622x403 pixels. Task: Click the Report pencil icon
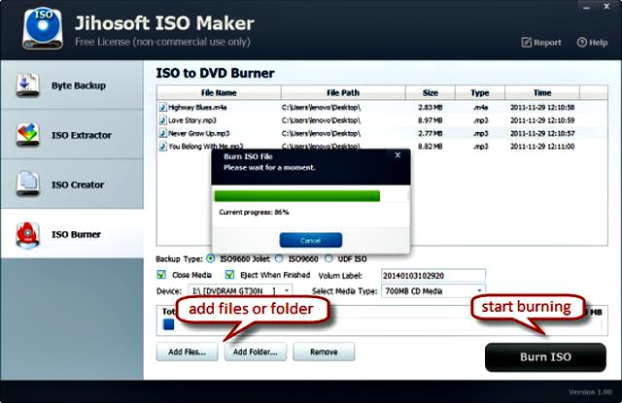[527, 42]
